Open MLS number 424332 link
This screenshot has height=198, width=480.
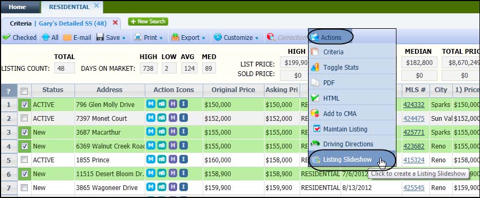click(413, 105)
